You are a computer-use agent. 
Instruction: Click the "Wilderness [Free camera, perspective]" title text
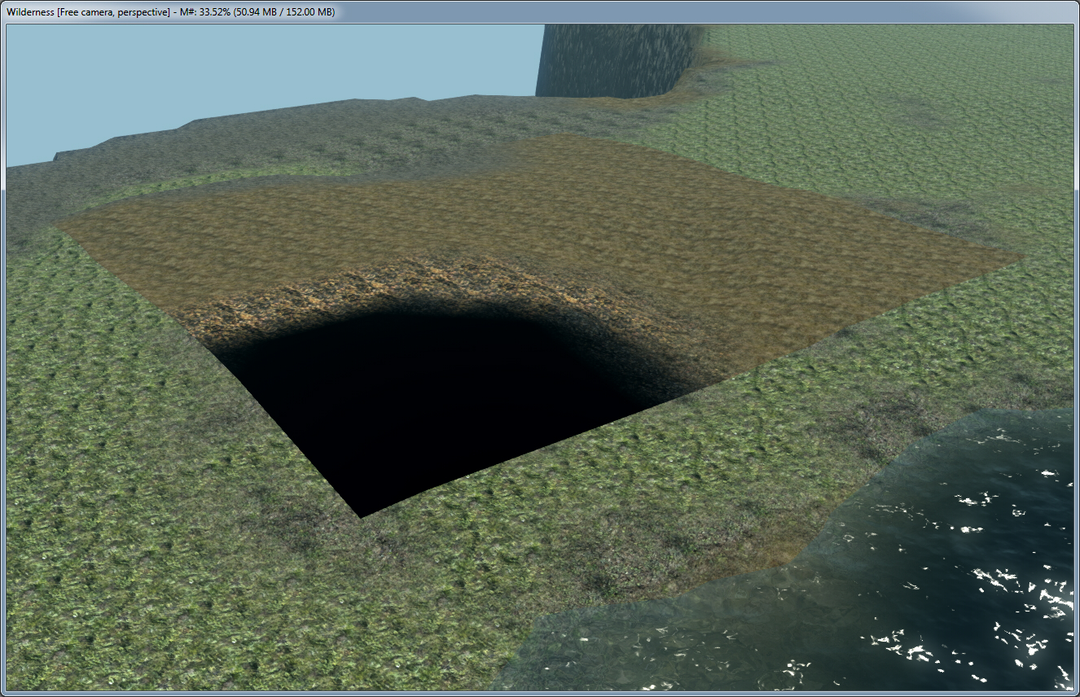click(88, 12)
